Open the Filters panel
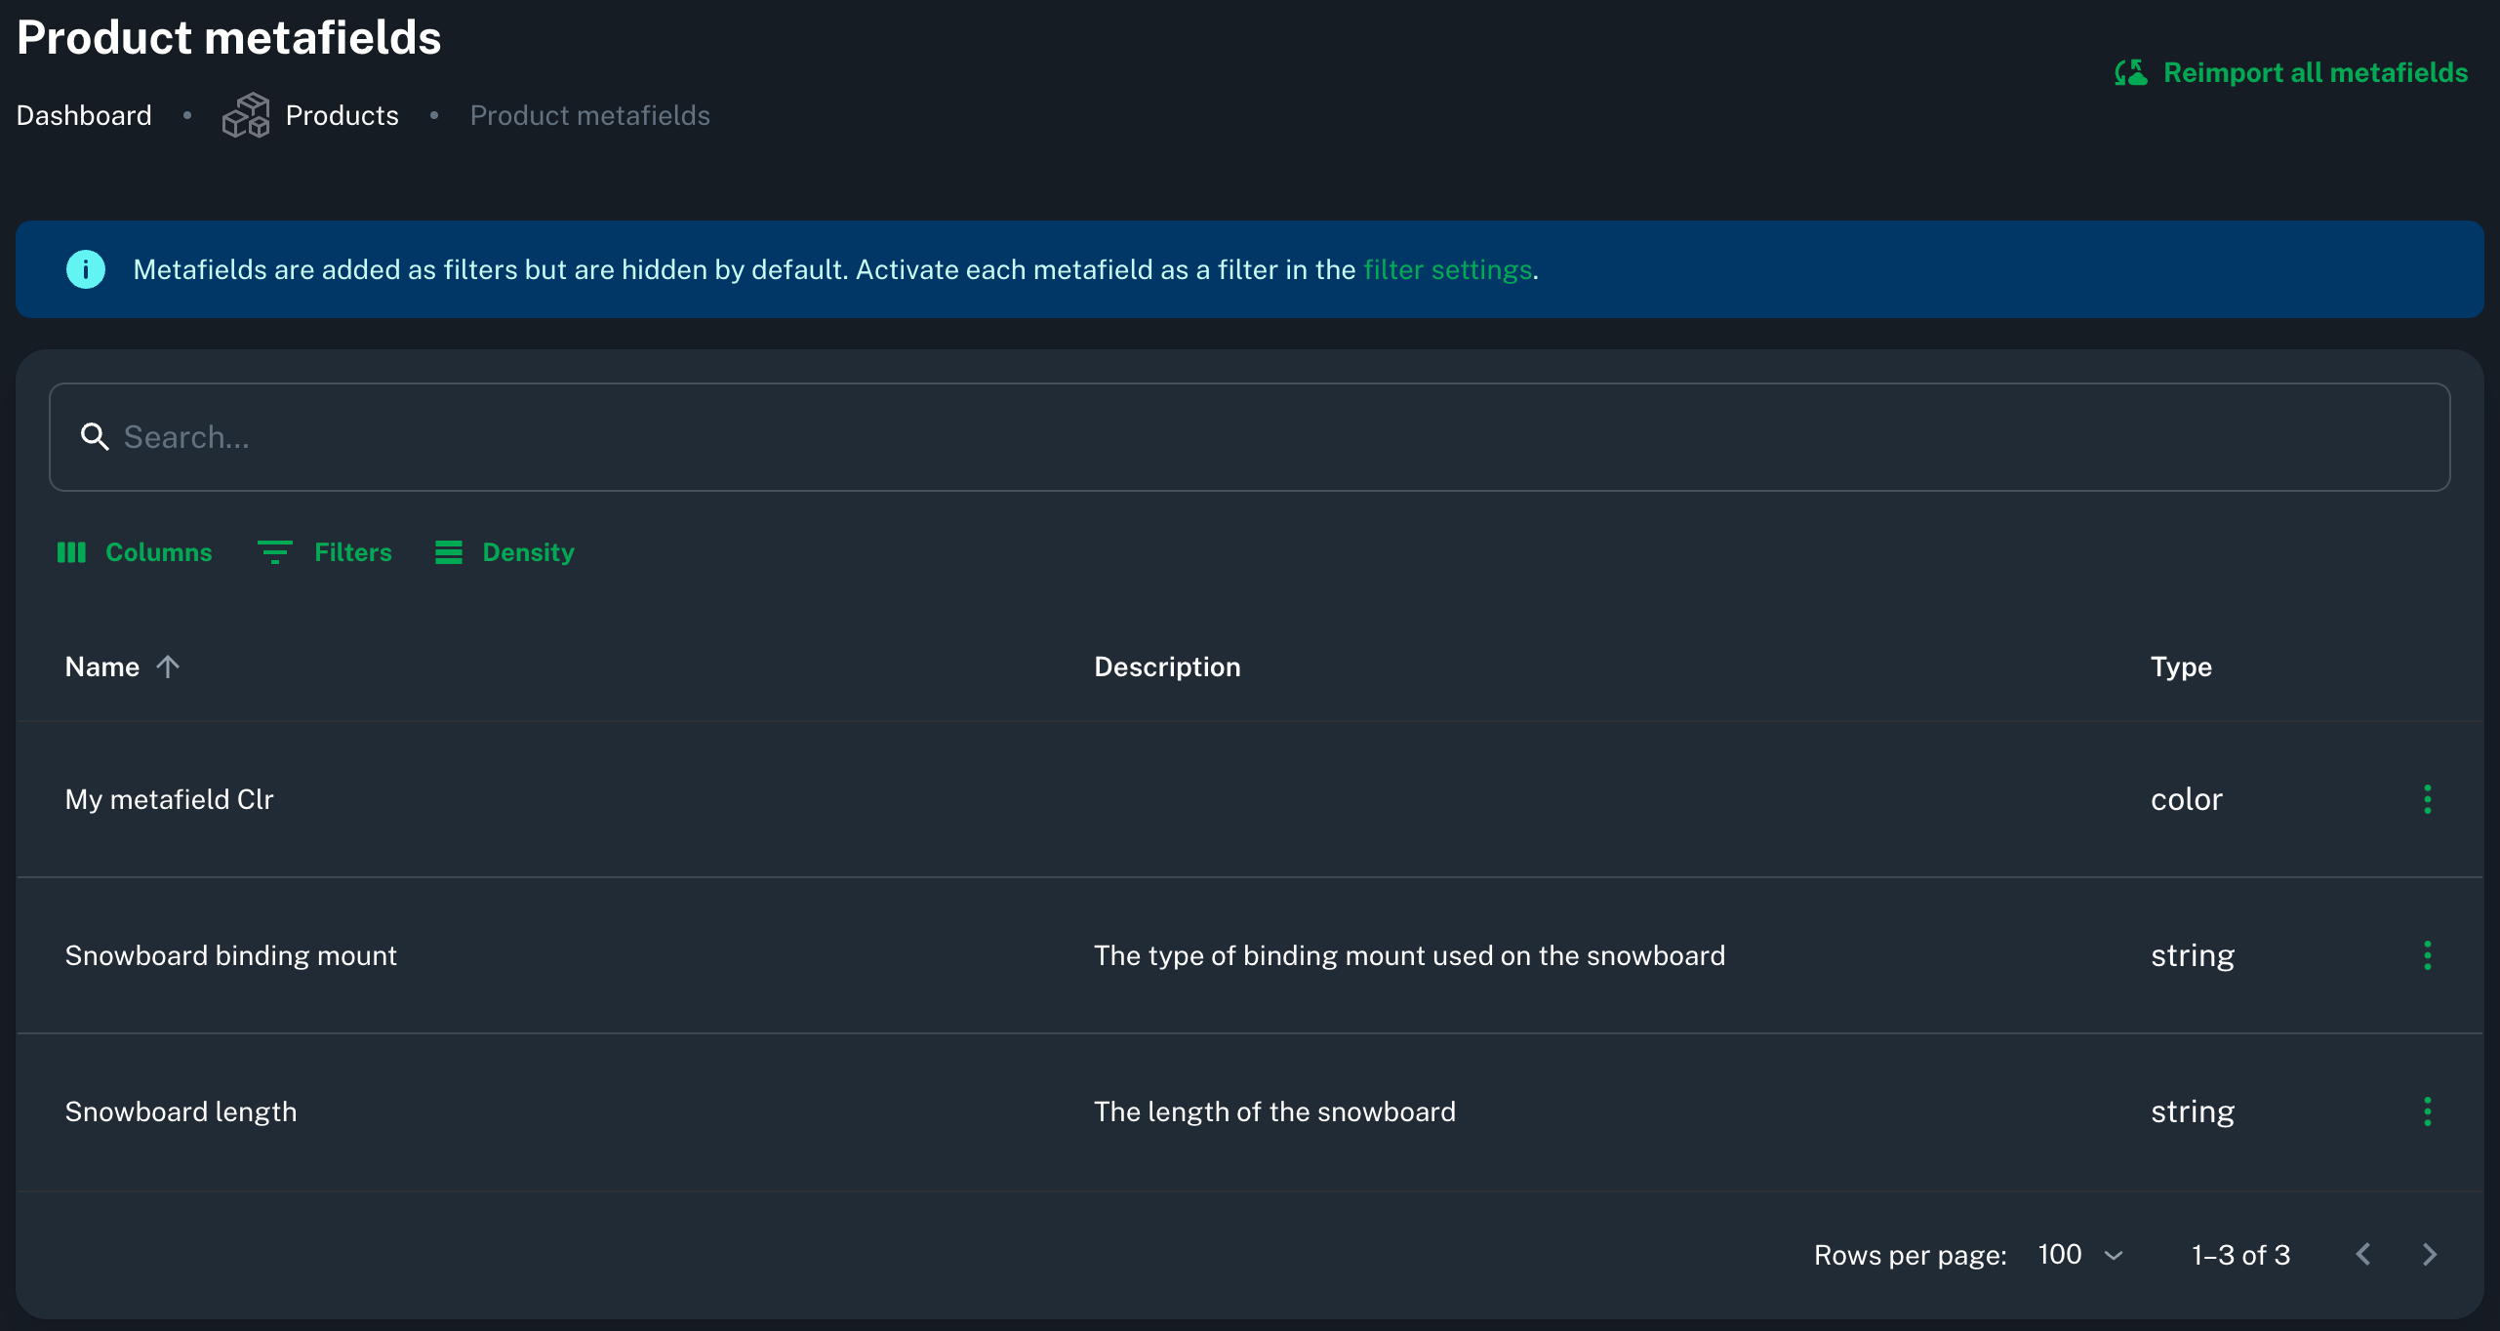The width and height of the screenshot is (2500, 1331). 324,552
